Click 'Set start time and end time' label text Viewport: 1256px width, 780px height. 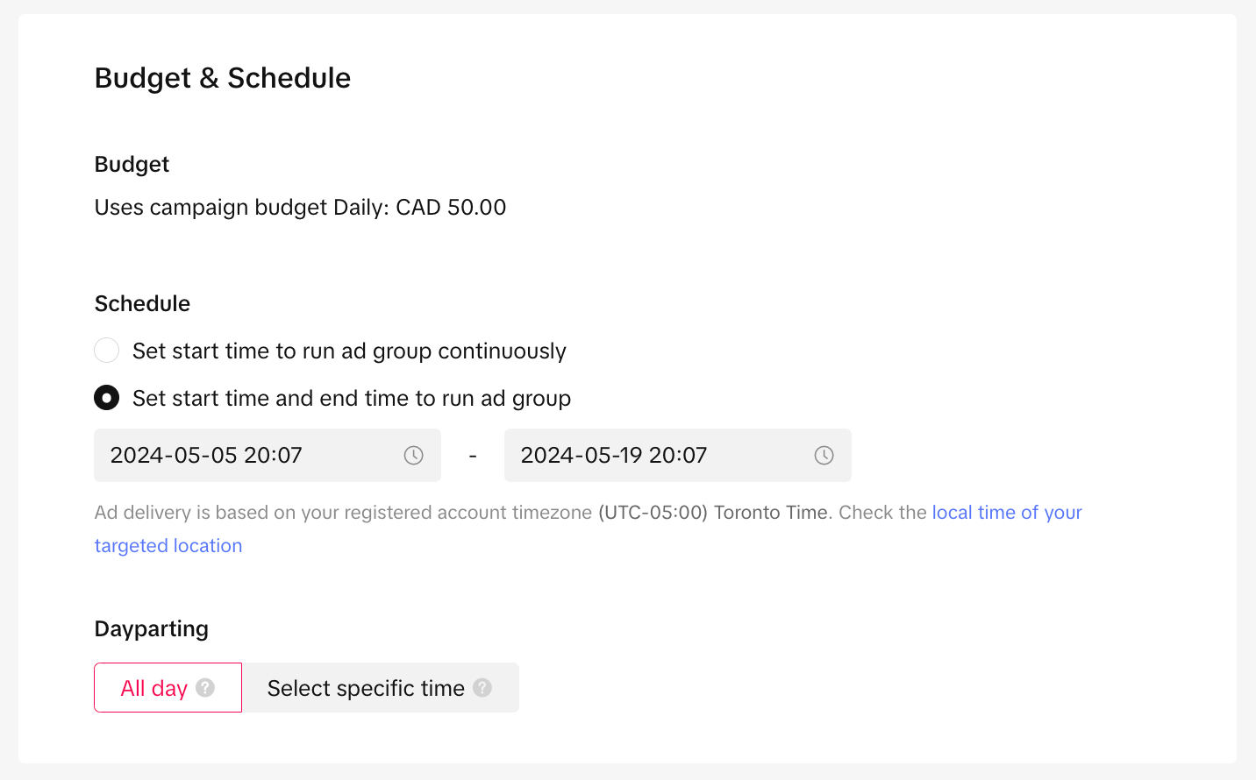pyautogui.click(x=351, y=399)
